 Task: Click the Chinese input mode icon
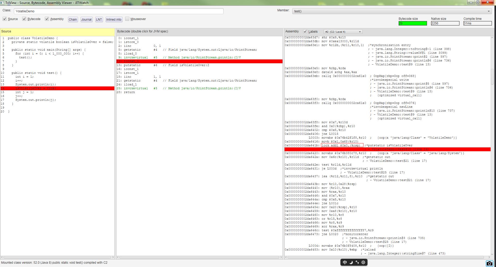tap(345, 262)
